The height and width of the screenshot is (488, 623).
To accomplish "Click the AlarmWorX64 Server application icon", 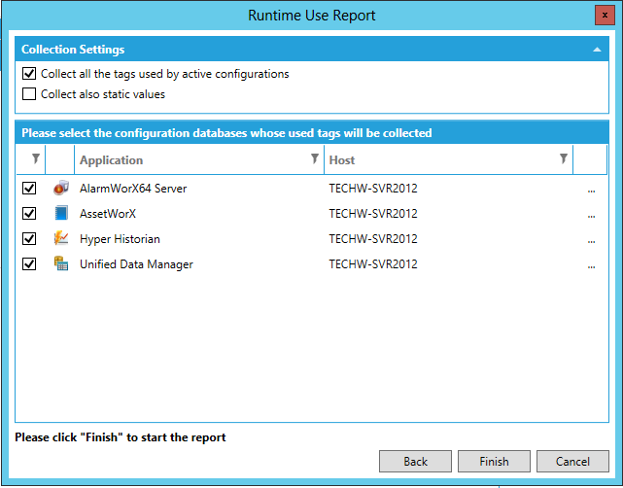I will coord(60,189).
